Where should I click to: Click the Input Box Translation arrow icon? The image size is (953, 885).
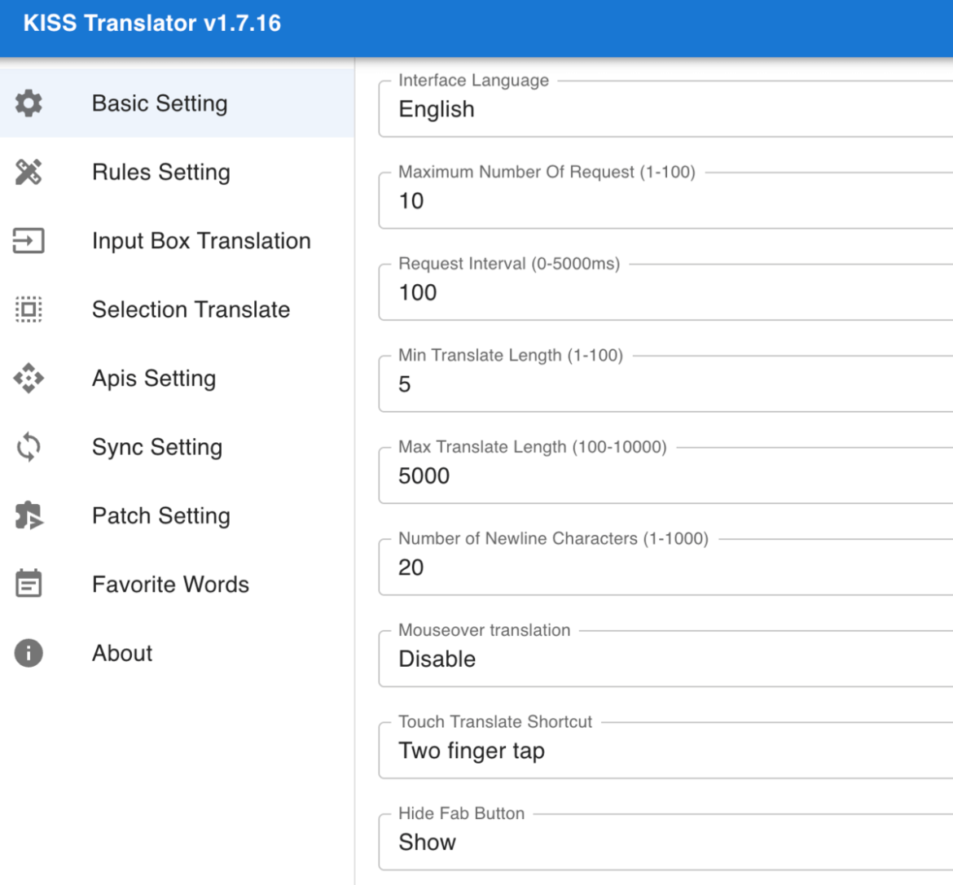point(29,241)
